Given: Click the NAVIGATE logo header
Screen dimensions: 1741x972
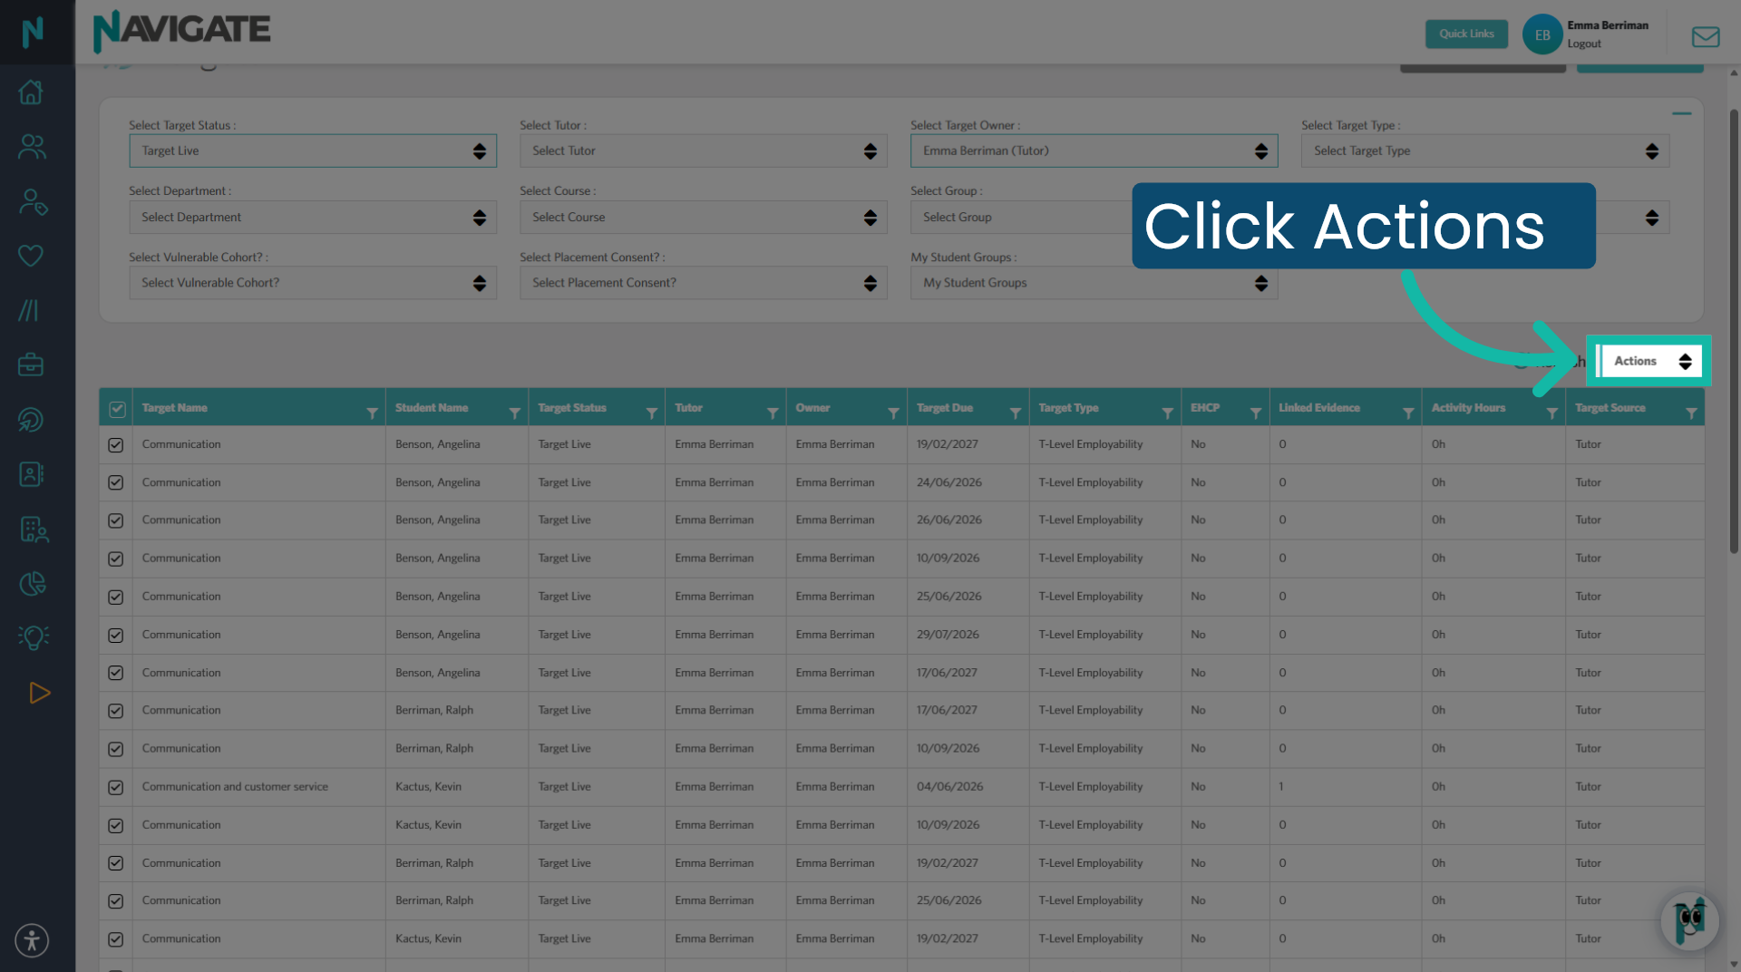Looking at the screenshot, I should click(181, 31).
